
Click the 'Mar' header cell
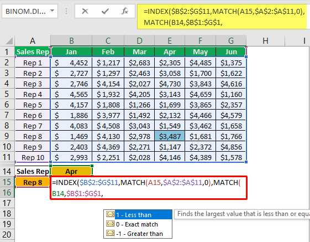click(139, 52)
